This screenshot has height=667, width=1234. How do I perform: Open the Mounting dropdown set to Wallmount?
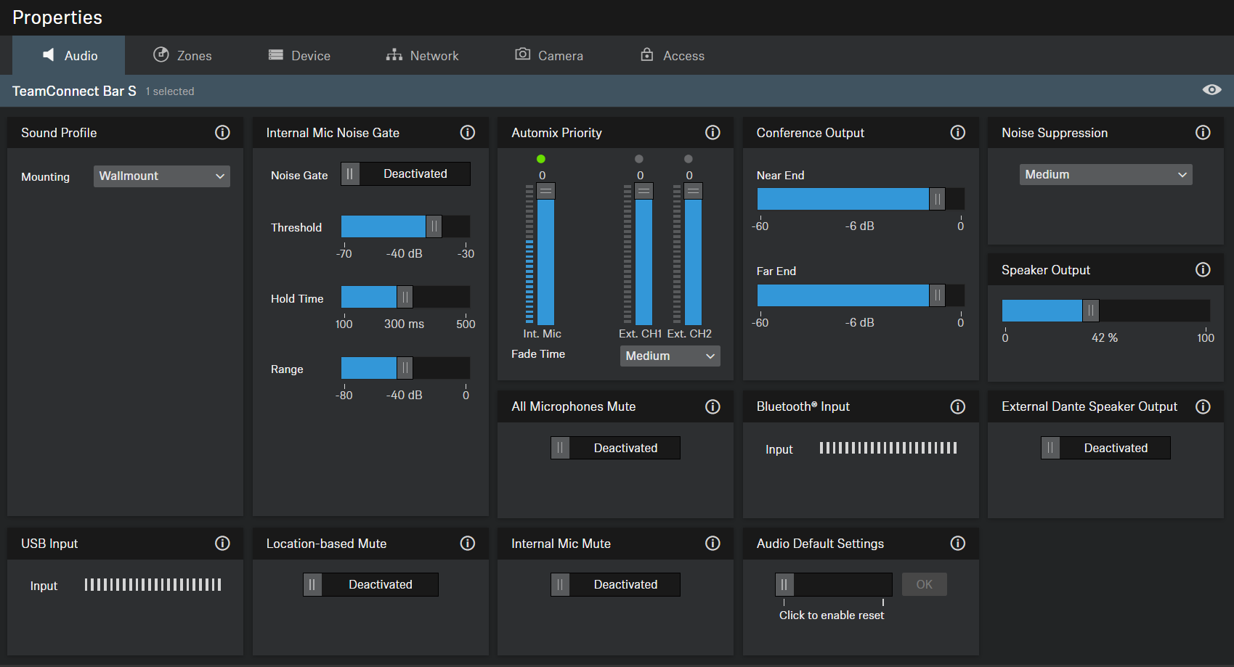click(x=161, y=176)
